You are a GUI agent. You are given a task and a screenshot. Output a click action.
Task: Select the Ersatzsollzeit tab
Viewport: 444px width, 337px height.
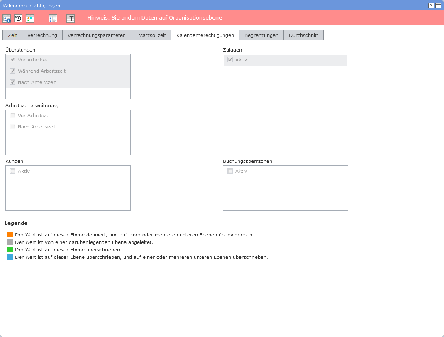click(x=151, y=35)
